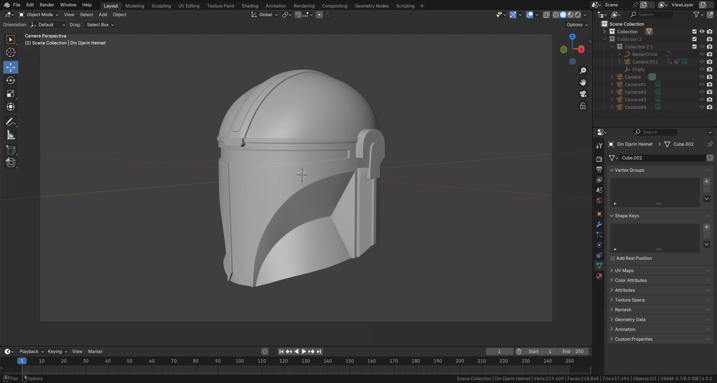Enable Add Rest Position checkbox
This screenshot has width=717, height=383.
tap(613, 258)
